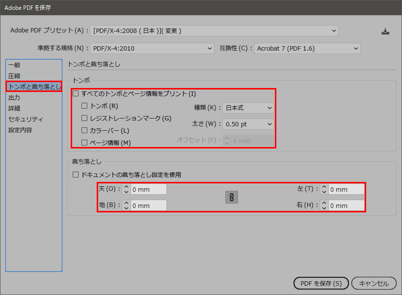Enable the カラーバー (L) checkbox

84,130
